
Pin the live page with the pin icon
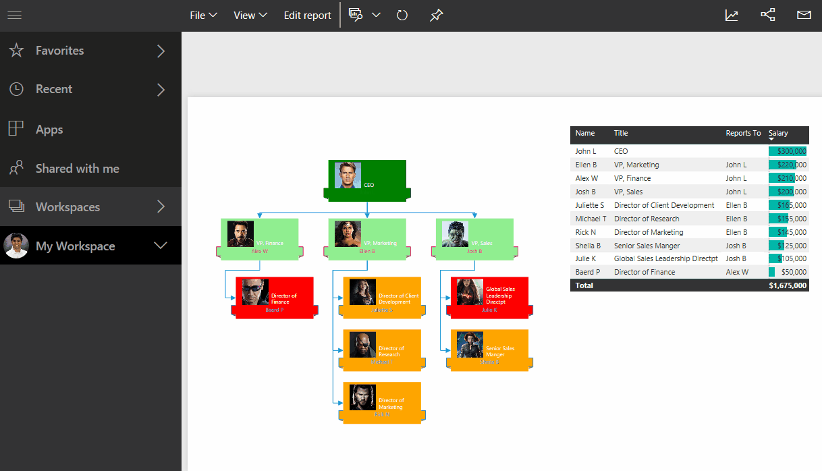pos(436,15)
